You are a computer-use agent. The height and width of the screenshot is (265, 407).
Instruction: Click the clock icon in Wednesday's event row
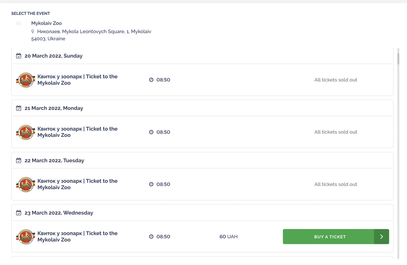click(151, 237)
